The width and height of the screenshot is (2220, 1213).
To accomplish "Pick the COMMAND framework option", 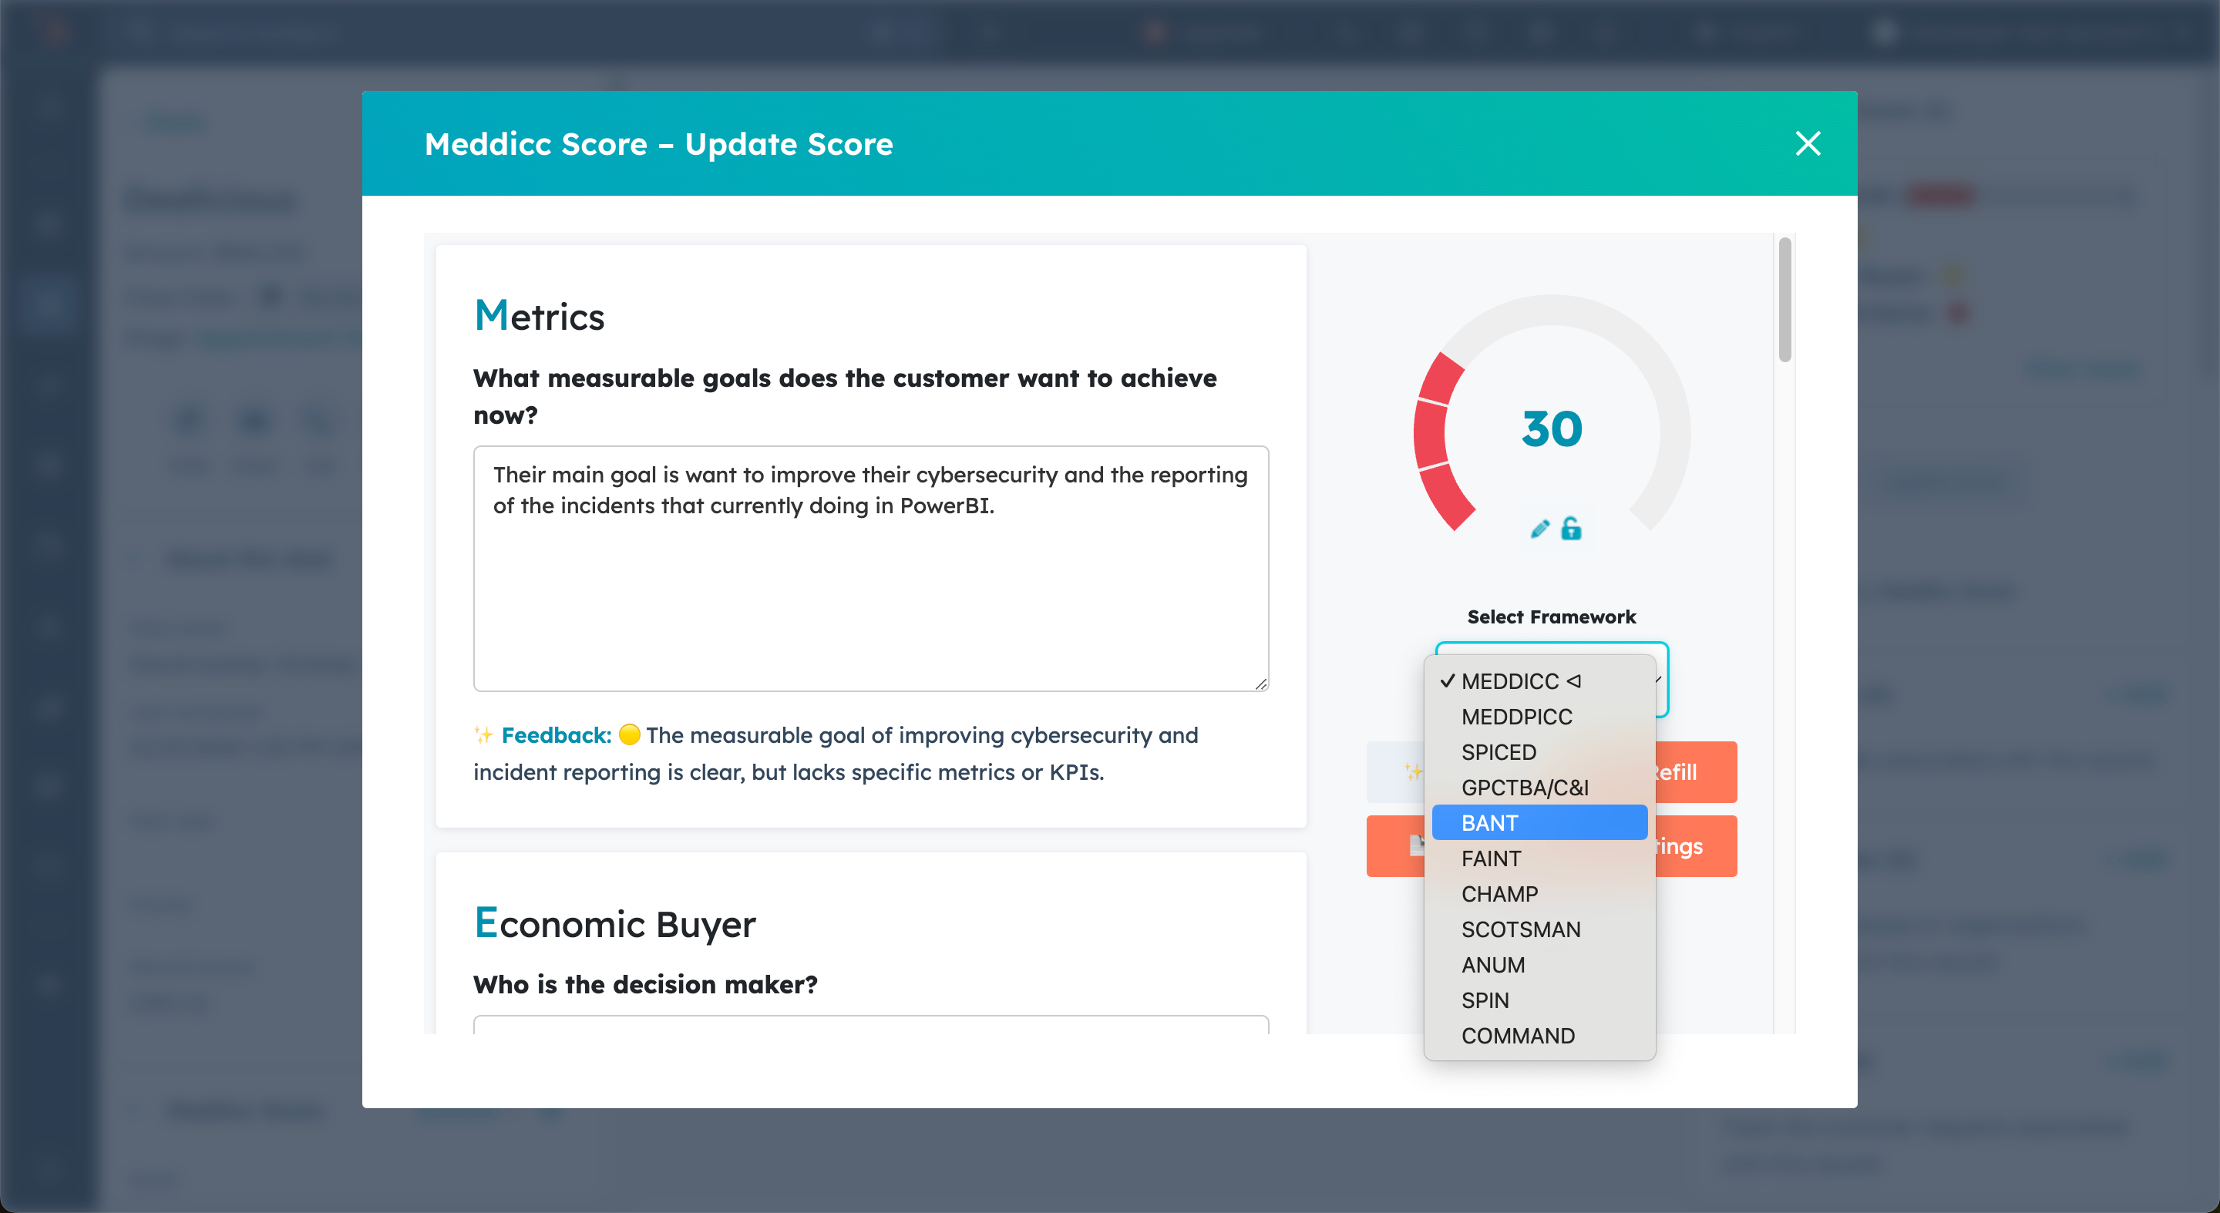I will (1518, 1036).
